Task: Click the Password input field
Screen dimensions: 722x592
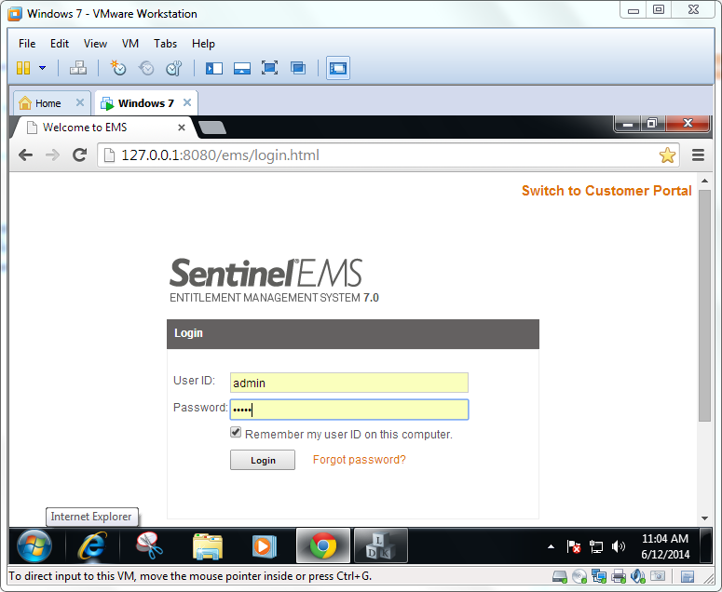Action: [349, 410]
